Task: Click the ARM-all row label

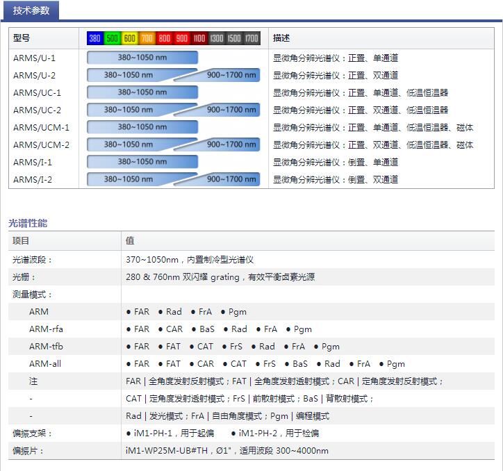Action: pos(45,363)
